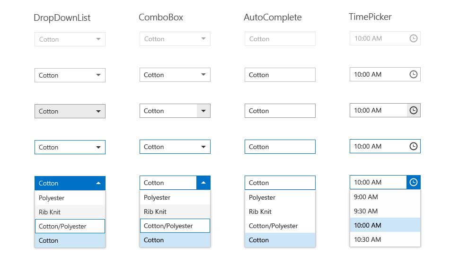The height and width of the screenshot is (265, 459).
Task: Click the blue clock icon in the open TimePicker
Action: click(414, 182)
